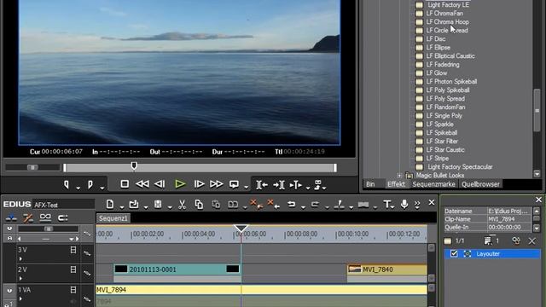Expand the 1 VA track
The image size is (546, 307).
click(x=20, y=298)
